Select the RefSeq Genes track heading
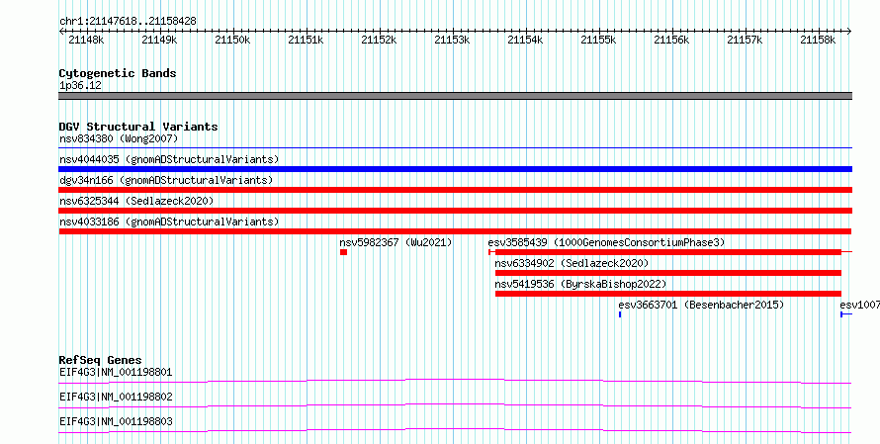This screenshot has width=880, height=444. [x=101, y=360]
